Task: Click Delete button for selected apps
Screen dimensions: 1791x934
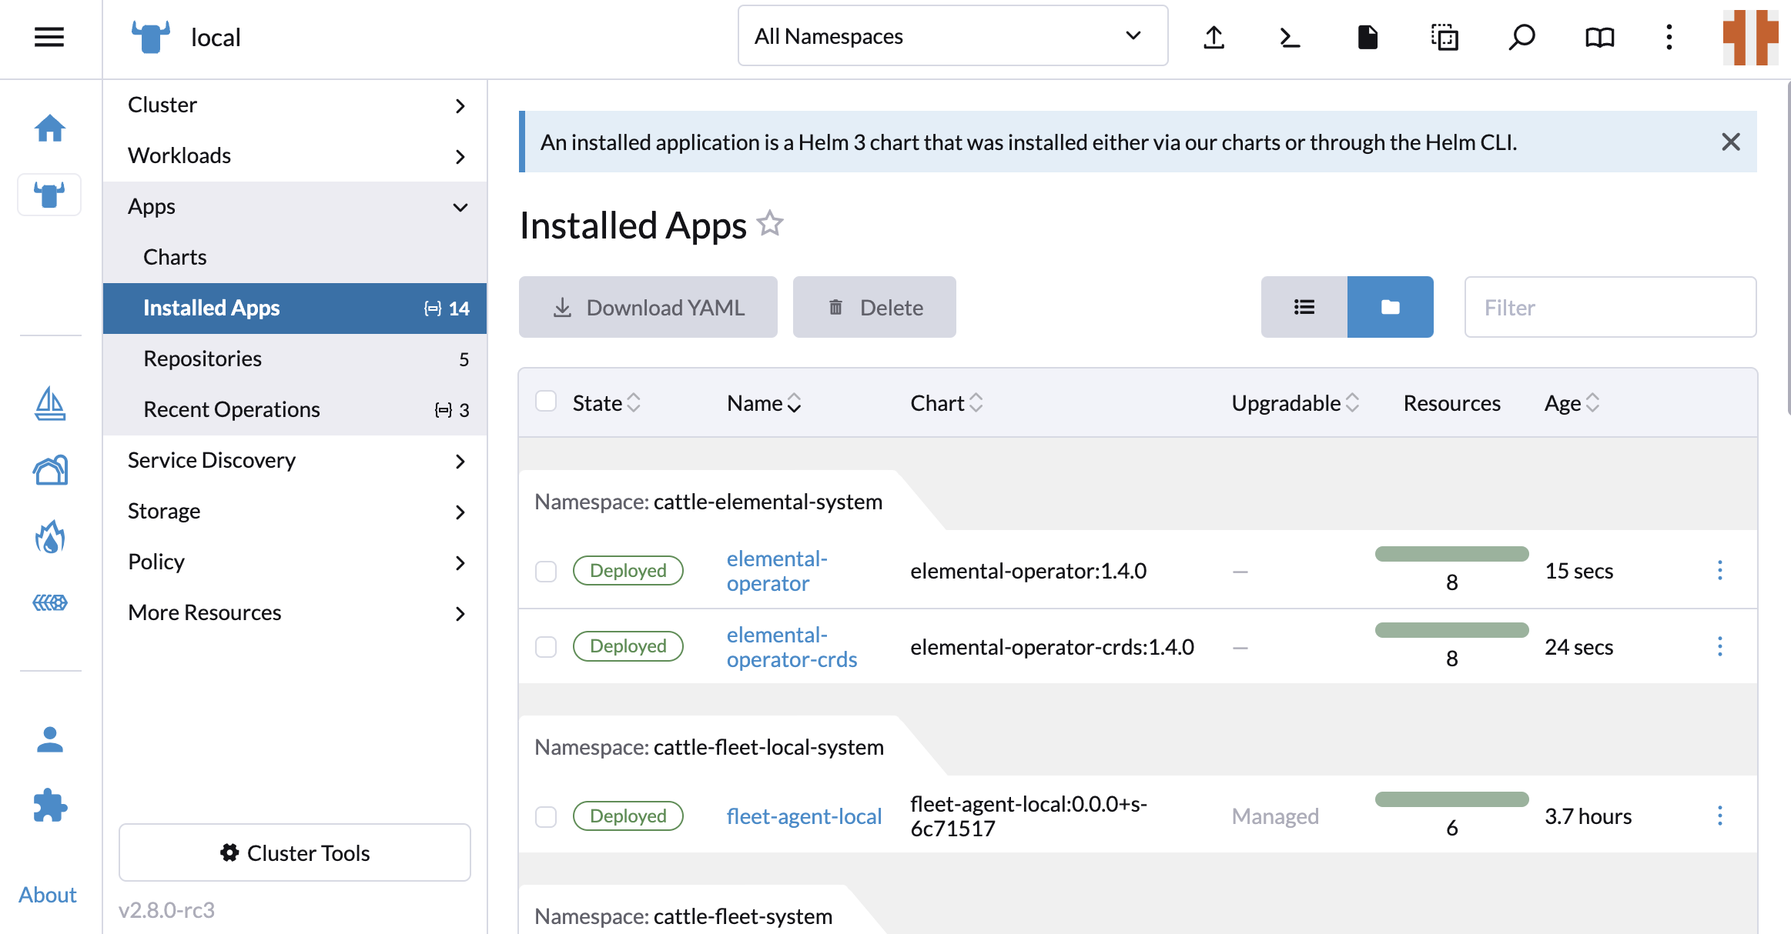Action: 874,307
